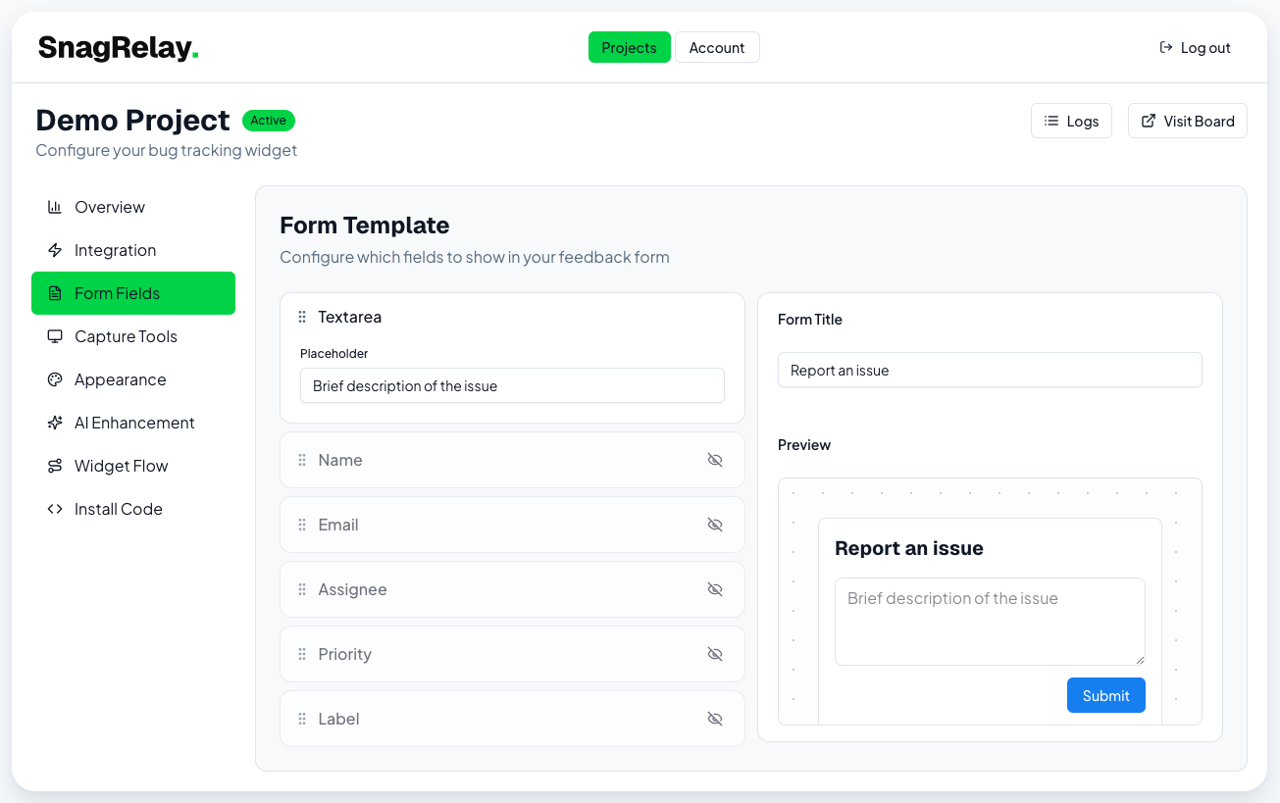Open AI Enhancement settings
The image size is (1280, 803).
[133, 423]
